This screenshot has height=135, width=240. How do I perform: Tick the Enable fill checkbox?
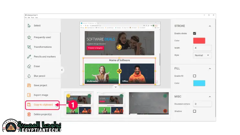point(194,76)
